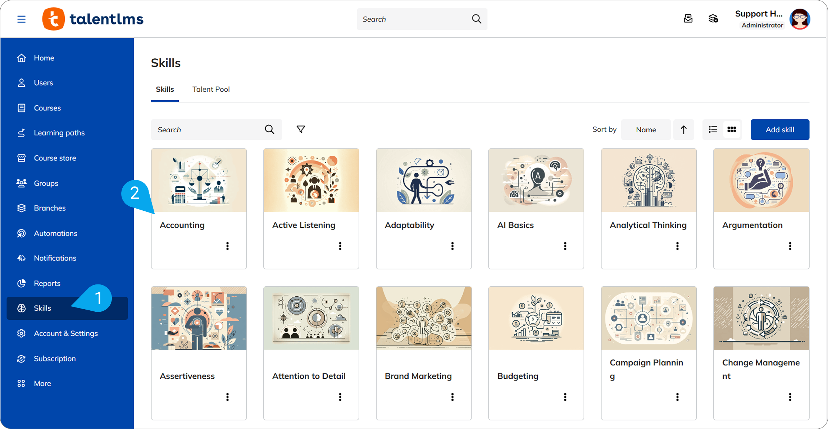Screen dimensions: 828x429
Task: Open the Sort by Name dropdown
Action: coord(646,129)
